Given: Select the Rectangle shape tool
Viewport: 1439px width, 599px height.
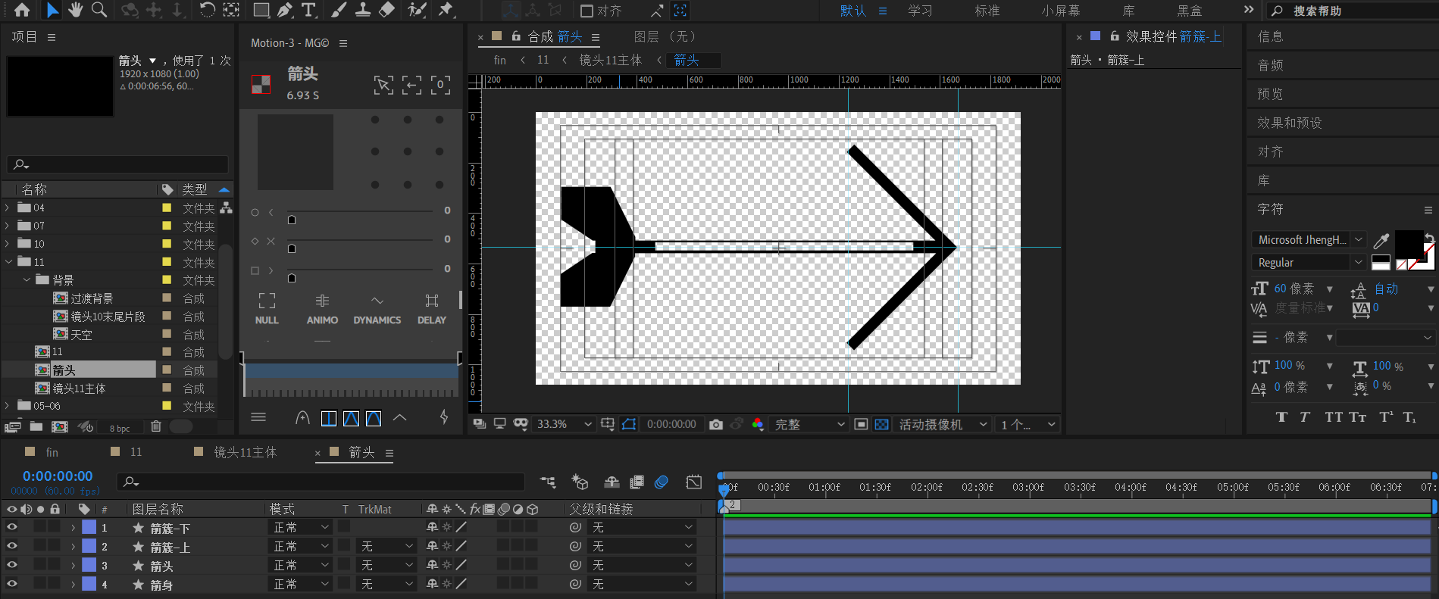Looking at the screenshot, I should [261, 10].
